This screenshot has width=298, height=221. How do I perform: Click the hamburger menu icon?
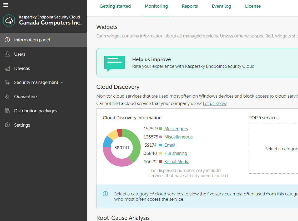(6, 5)
